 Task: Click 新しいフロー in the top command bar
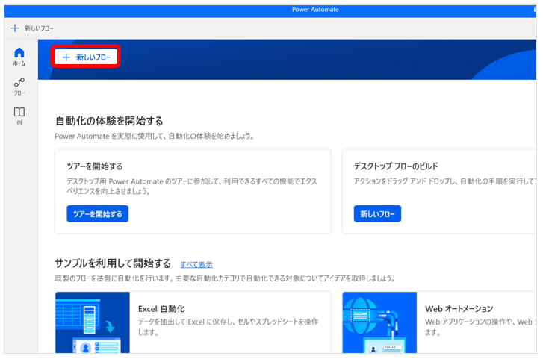tap(32, 28)
